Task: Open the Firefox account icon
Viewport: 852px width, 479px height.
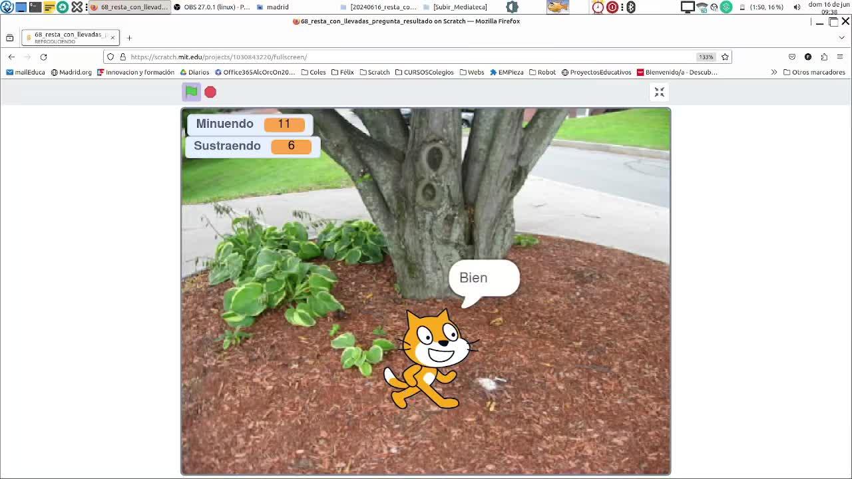Action: point(808,57)
